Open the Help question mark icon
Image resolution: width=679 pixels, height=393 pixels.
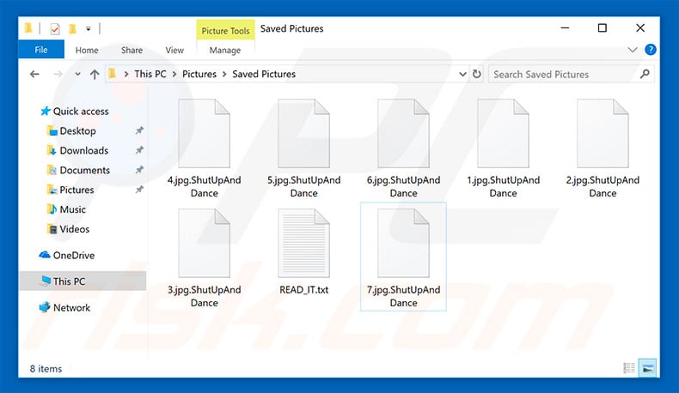[651, 51]
